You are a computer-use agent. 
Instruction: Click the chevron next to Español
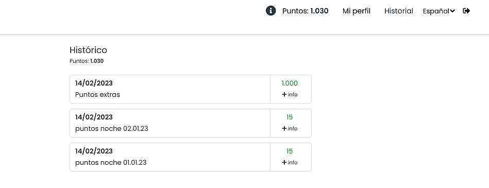tap(452, 11)
